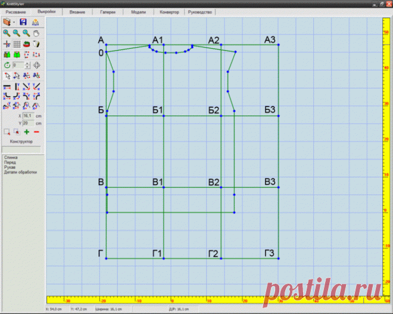Click the empty field under Конструктор
Screen dimensions: 393x314
tap(21, 149)
